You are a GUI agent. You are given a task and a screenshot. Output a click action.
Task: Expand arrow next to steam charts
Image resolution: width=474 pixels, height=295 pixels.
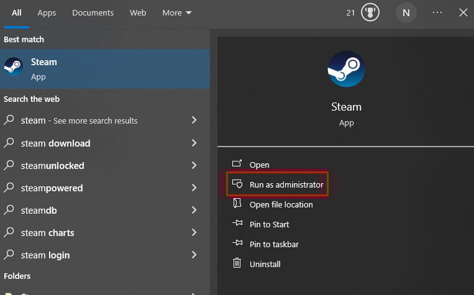coord(194,232)
